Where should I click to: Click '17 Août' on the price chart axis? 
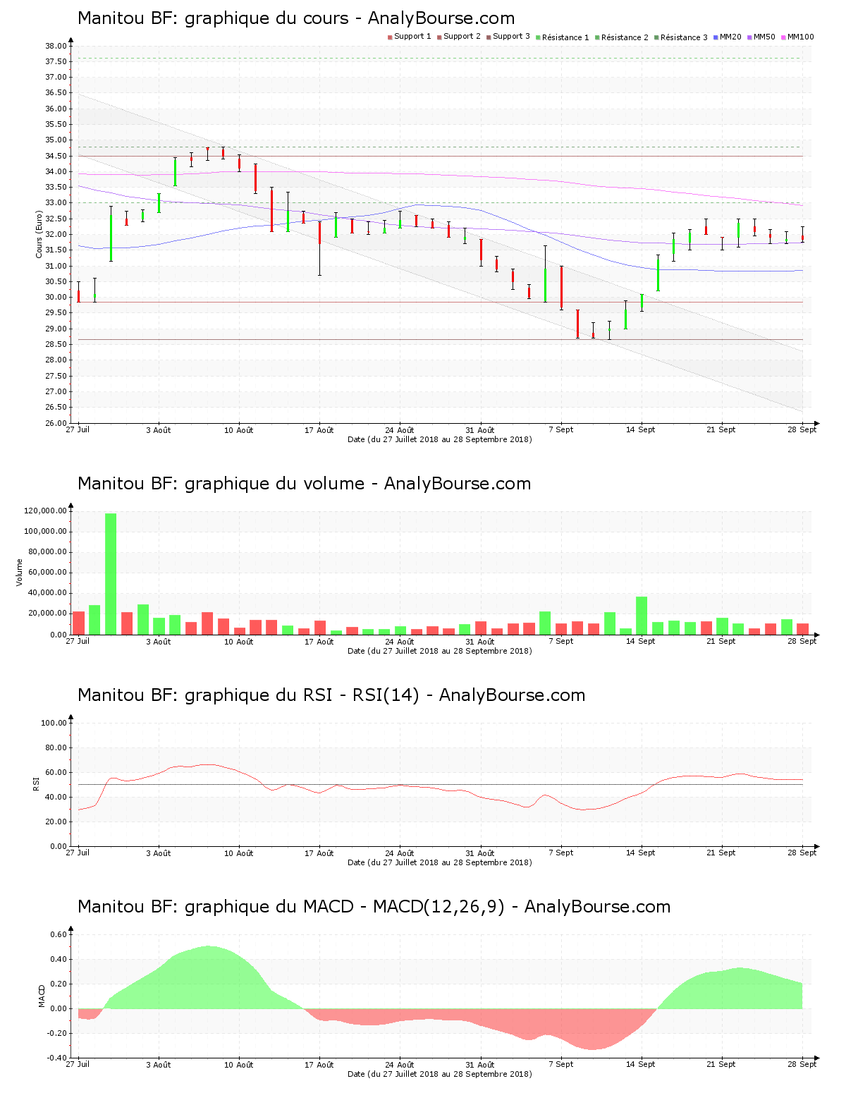(319, 429)
